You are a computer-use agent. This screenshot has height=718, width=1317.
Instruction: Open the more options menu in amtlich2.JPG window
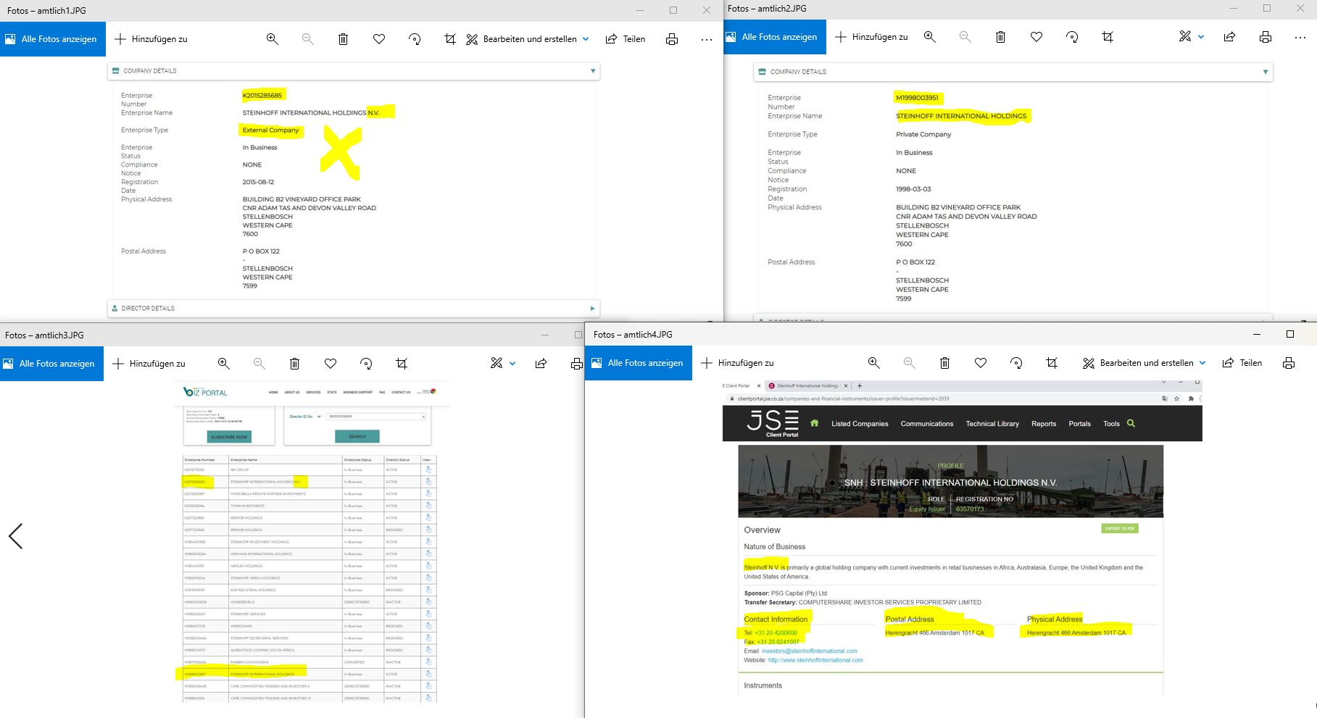pyautogui.click(x=1300, y=37)
